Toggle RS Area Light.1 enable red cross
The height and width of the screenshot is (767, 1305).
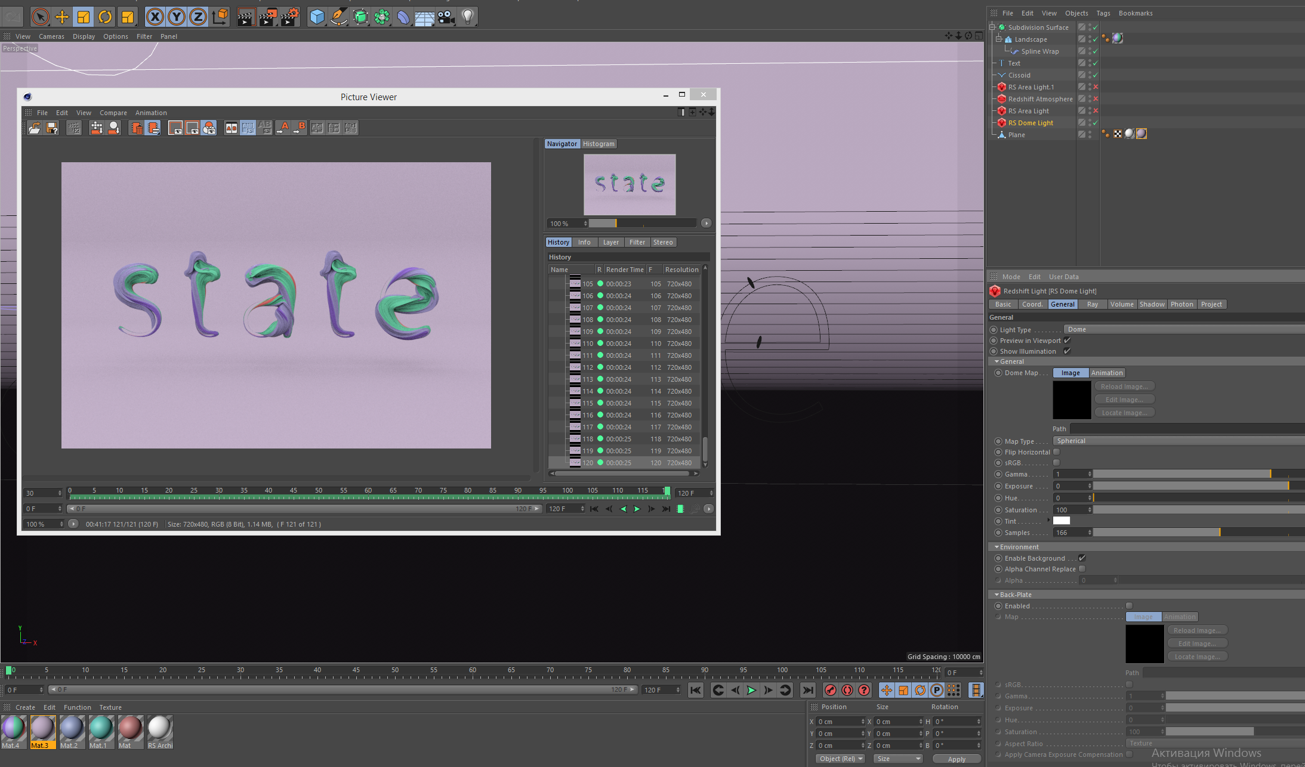click(1096, 87)
